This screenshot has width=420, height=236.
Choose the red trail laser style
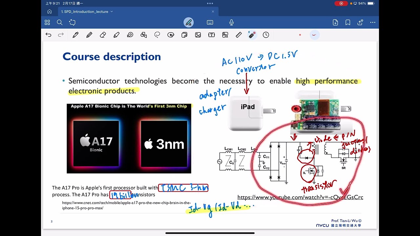tap(314, 35)
